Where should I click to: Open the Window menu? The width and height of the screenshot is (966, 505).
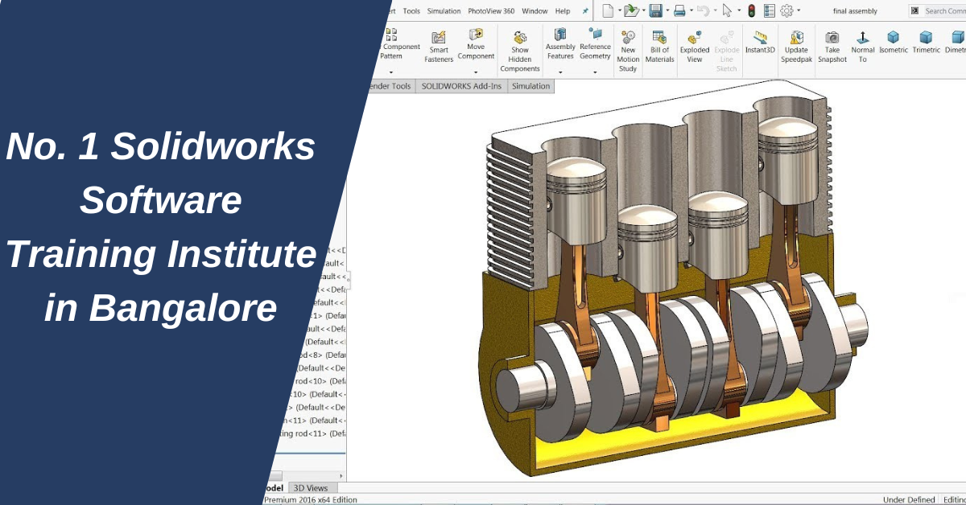click(x=535, y=11)
